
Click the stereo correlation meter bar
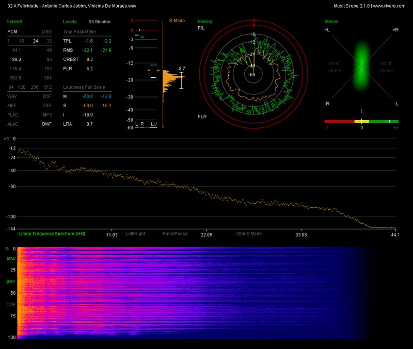pyautogui.click(x=361, y=122)
